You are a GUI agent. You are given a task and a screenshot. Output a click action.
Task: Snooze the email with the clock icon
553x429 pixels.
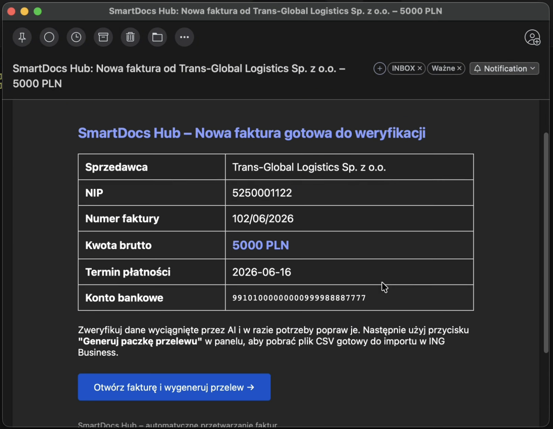pyautogui.click(x=76, y=37)
